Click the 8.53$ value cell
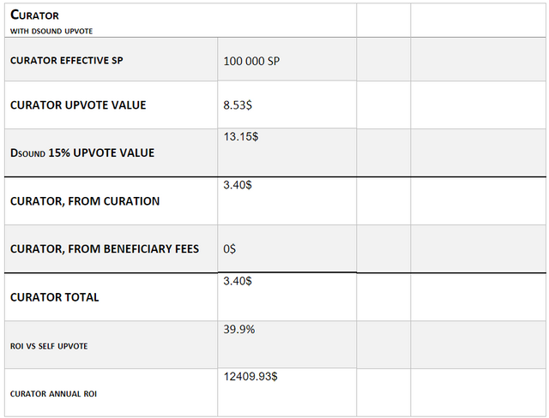549x418 pixels. click(x=238, y=106)
